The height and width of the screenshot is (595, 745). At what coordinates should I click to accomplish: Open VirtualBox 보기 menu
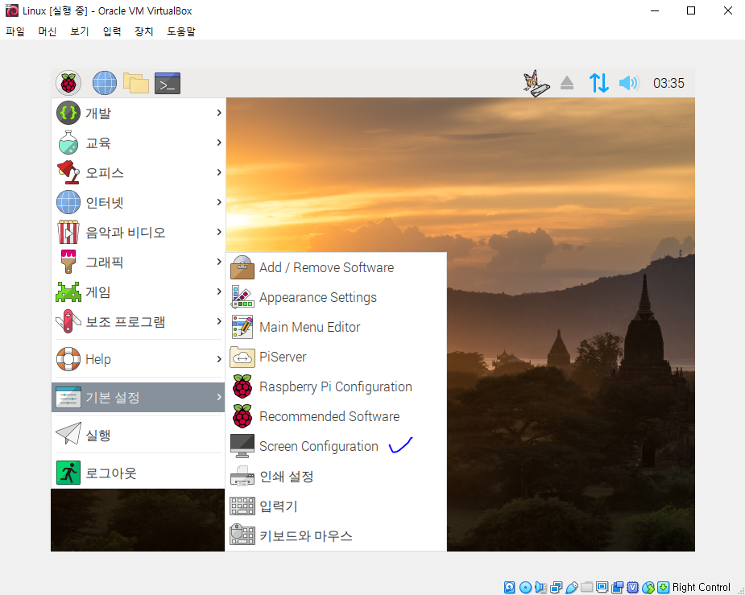[80, 31]
